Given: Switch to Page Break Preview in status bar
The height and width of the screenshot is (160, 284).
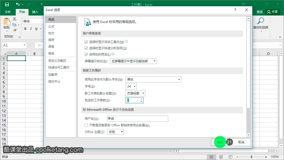Looking at the screenshot, I should click(230, 157).
